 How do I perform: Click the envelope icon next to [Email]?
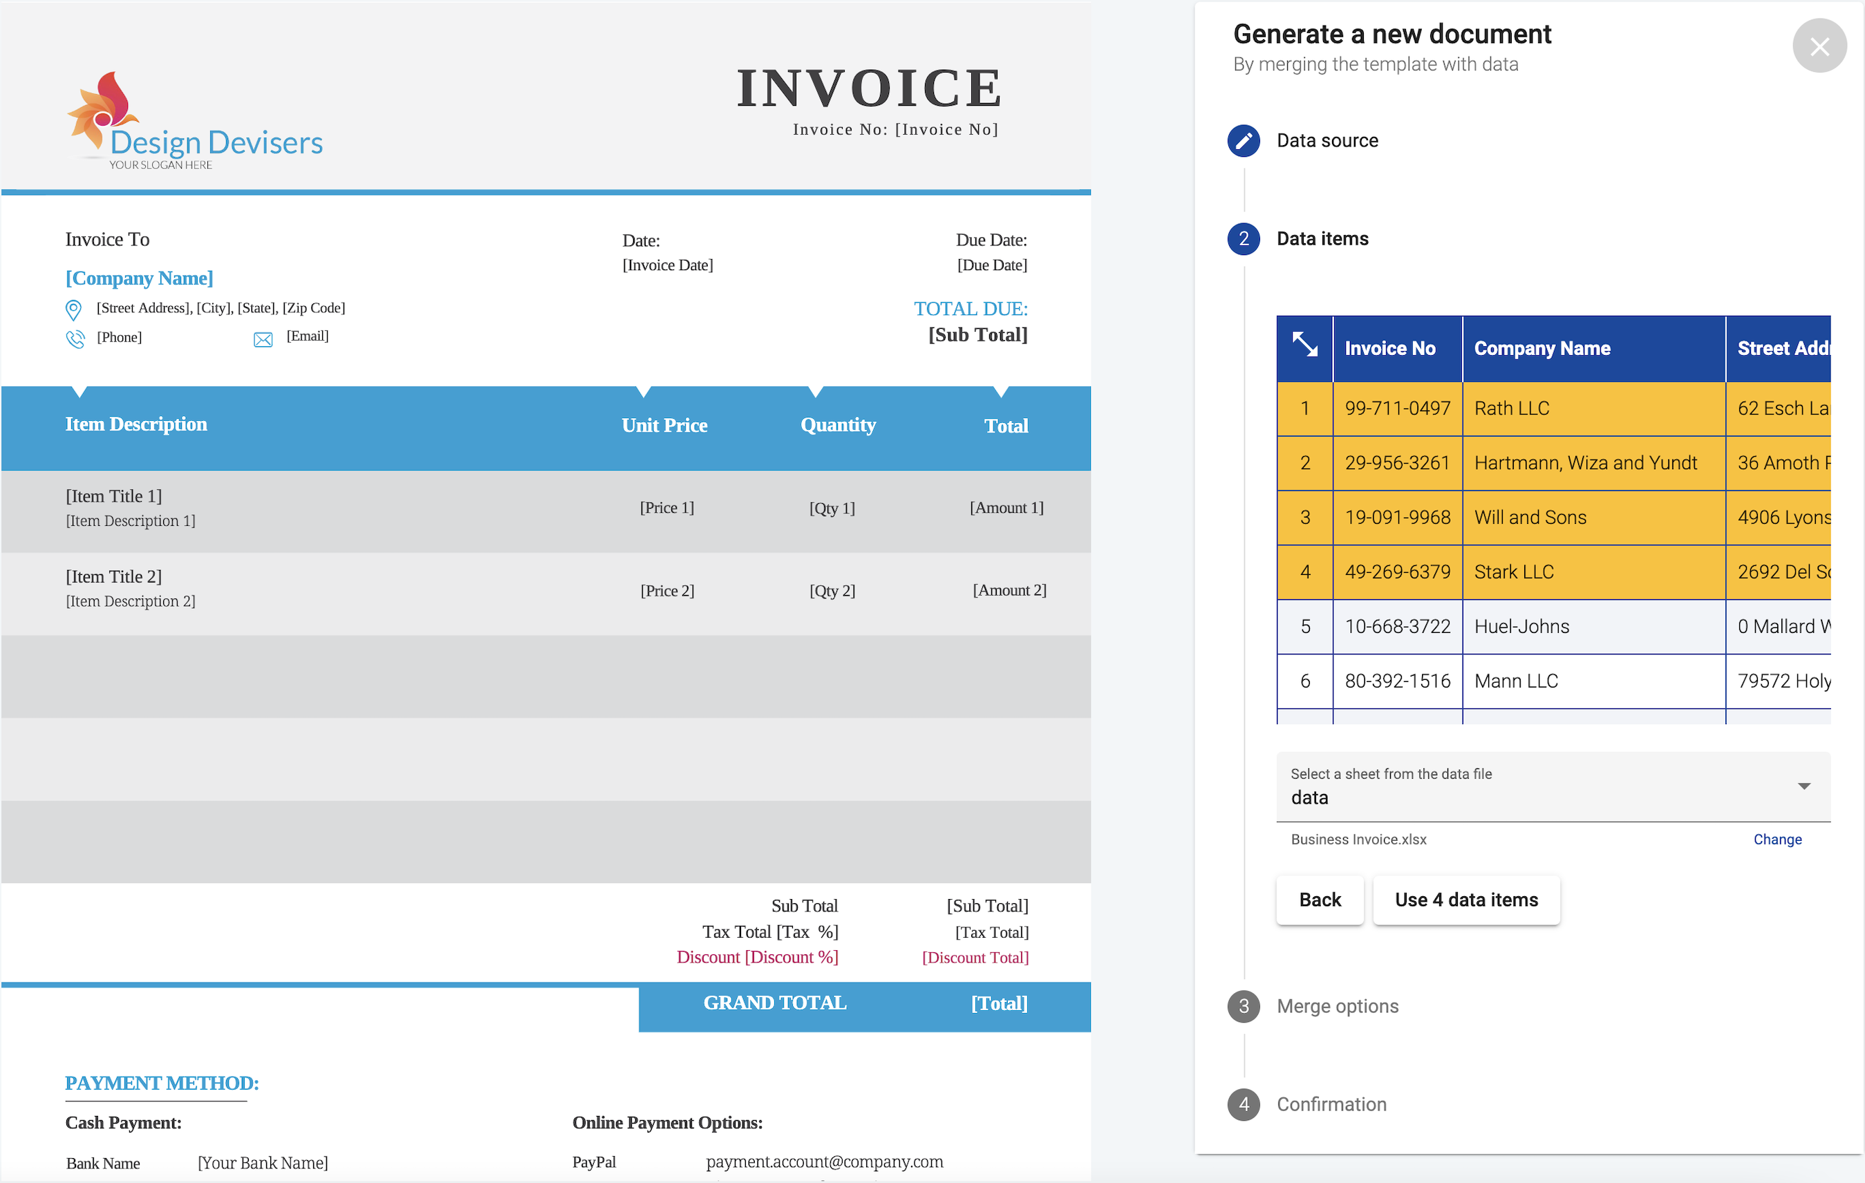tap(263, 339)
